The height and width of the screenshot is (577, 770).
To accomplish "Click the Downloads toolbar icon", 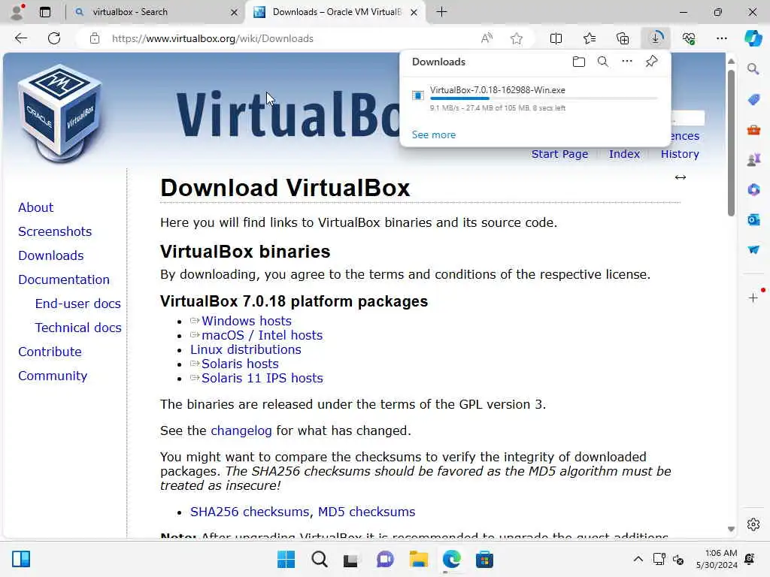I will coord(656,38).
